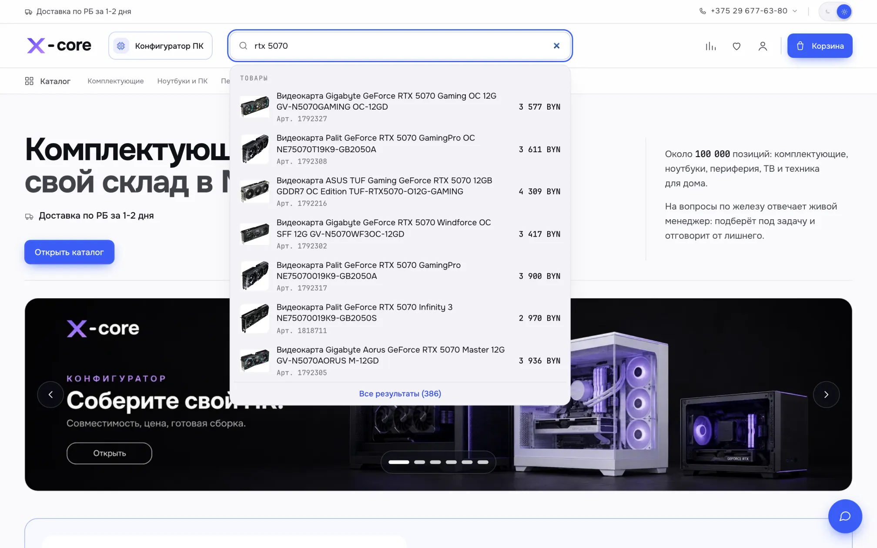The height and width of the screenshot is (548, 877).
Task: Open the Конфигуратор ПК button
Action: click(160, 46)
